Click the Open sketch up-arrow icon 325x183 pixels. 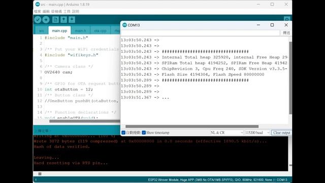click(x=63, y=20)
